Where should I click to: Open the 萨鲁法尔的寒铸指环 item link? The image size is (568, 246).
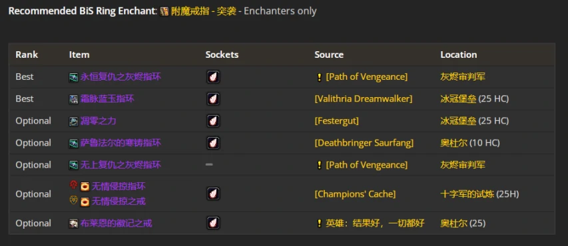point(121,143)
